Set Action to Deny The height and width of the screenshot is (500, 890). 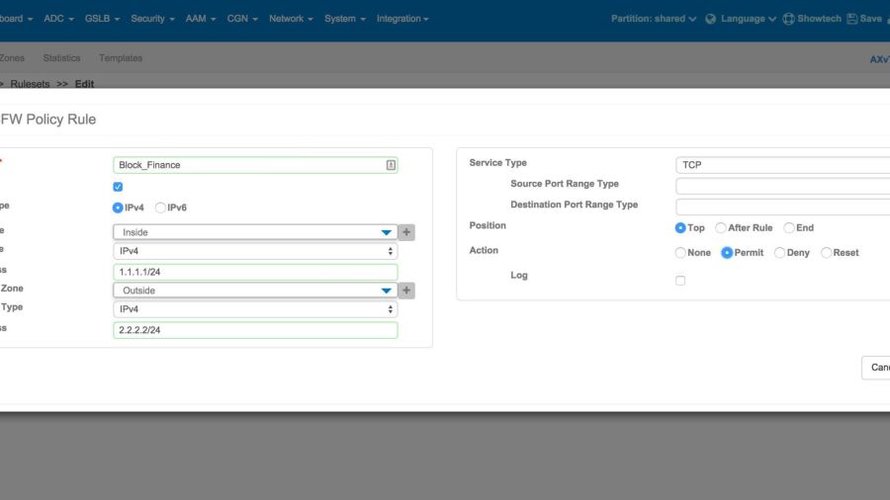click(x=779, y=253)
